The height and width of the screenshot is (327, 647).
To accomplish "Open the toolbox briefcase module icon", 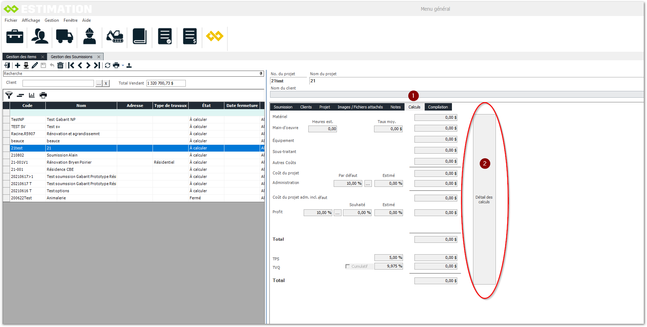I will click(15, 36).
